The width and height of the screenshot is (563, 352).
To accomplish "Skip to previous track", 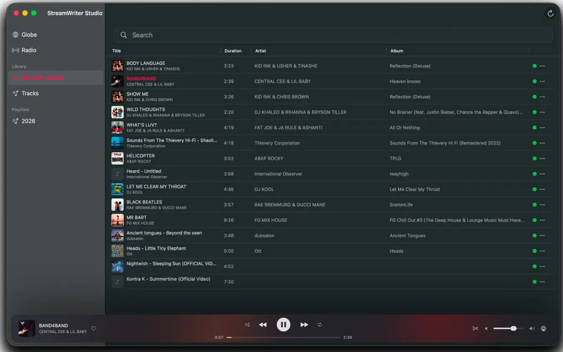I will (x=263, y=325).
